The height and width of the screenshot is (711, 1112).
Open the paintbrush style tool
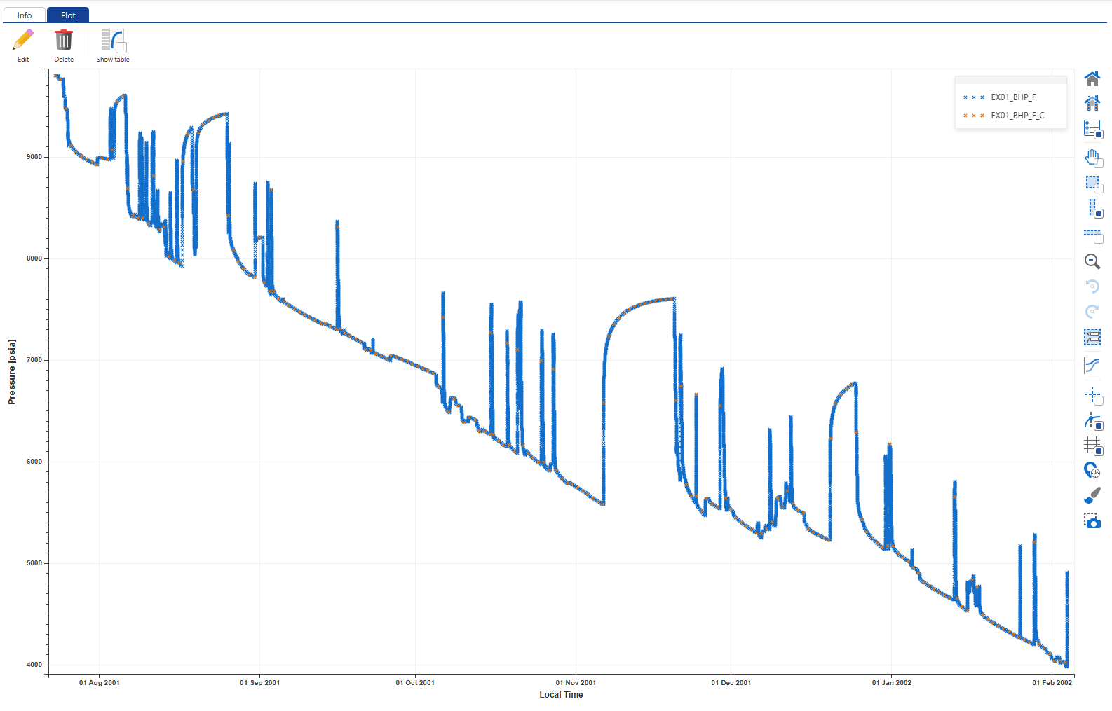1092,495
